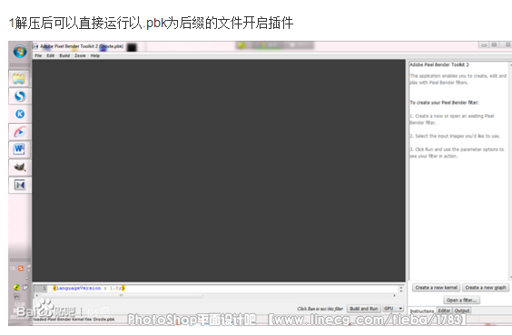Click the horizontal scrollbar right arrow
512x335 pixels.
395,295
